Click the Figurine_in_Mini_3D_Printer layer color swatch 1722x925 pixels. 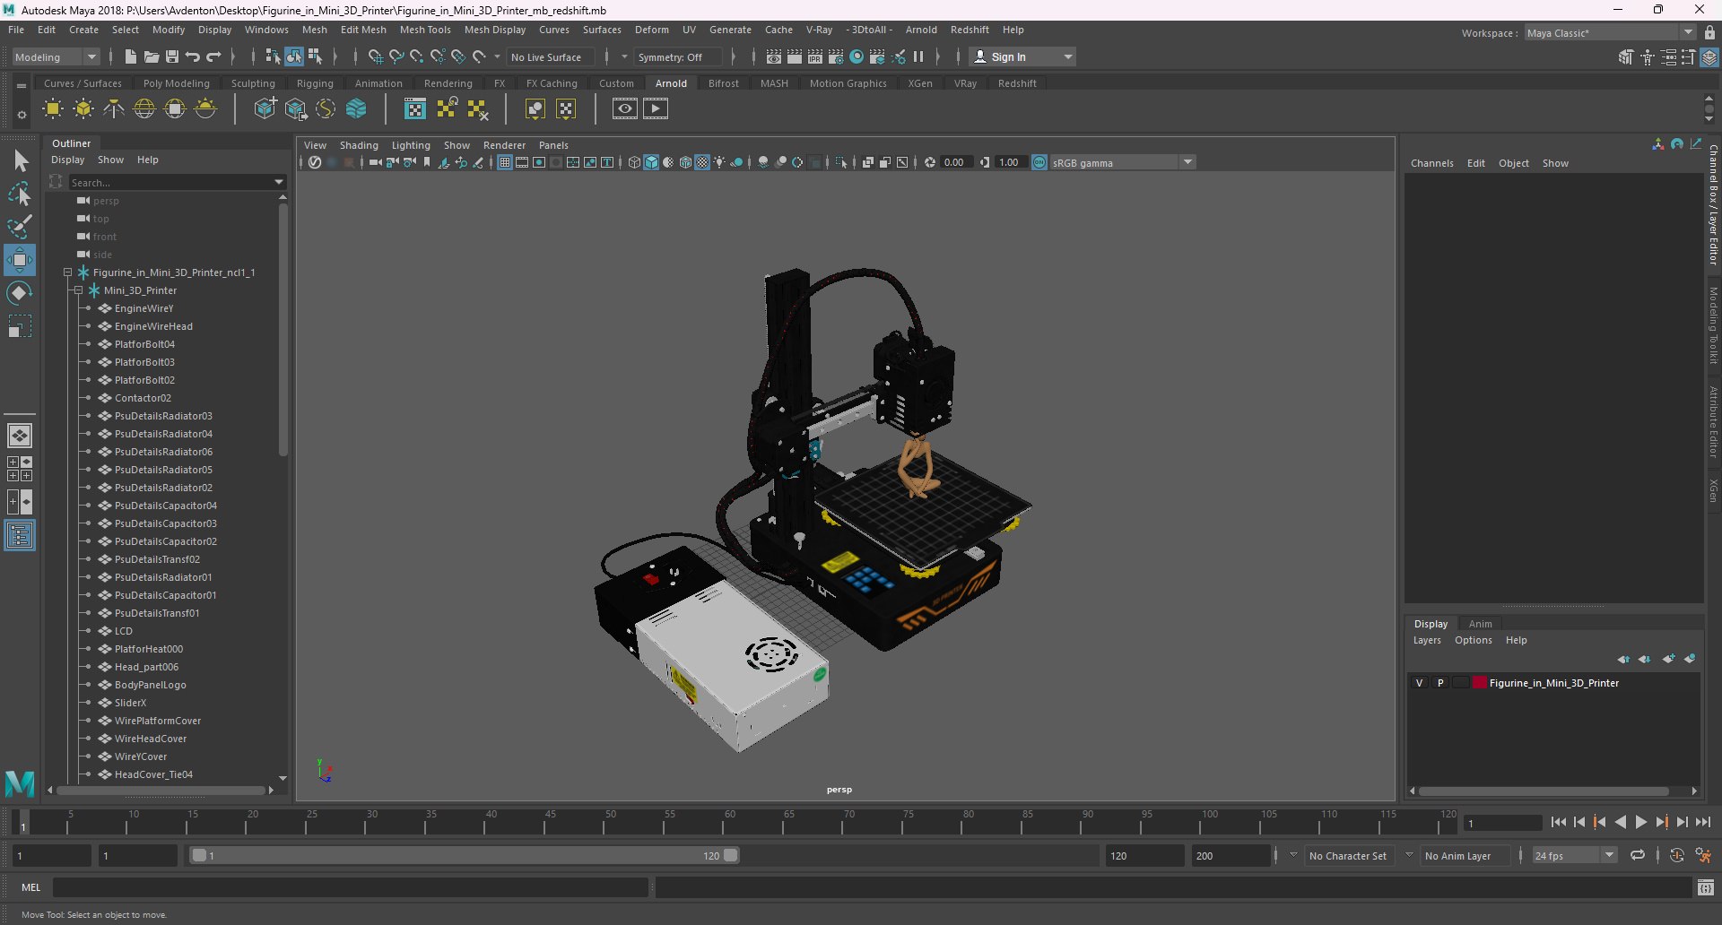[x=1480, y=683]
